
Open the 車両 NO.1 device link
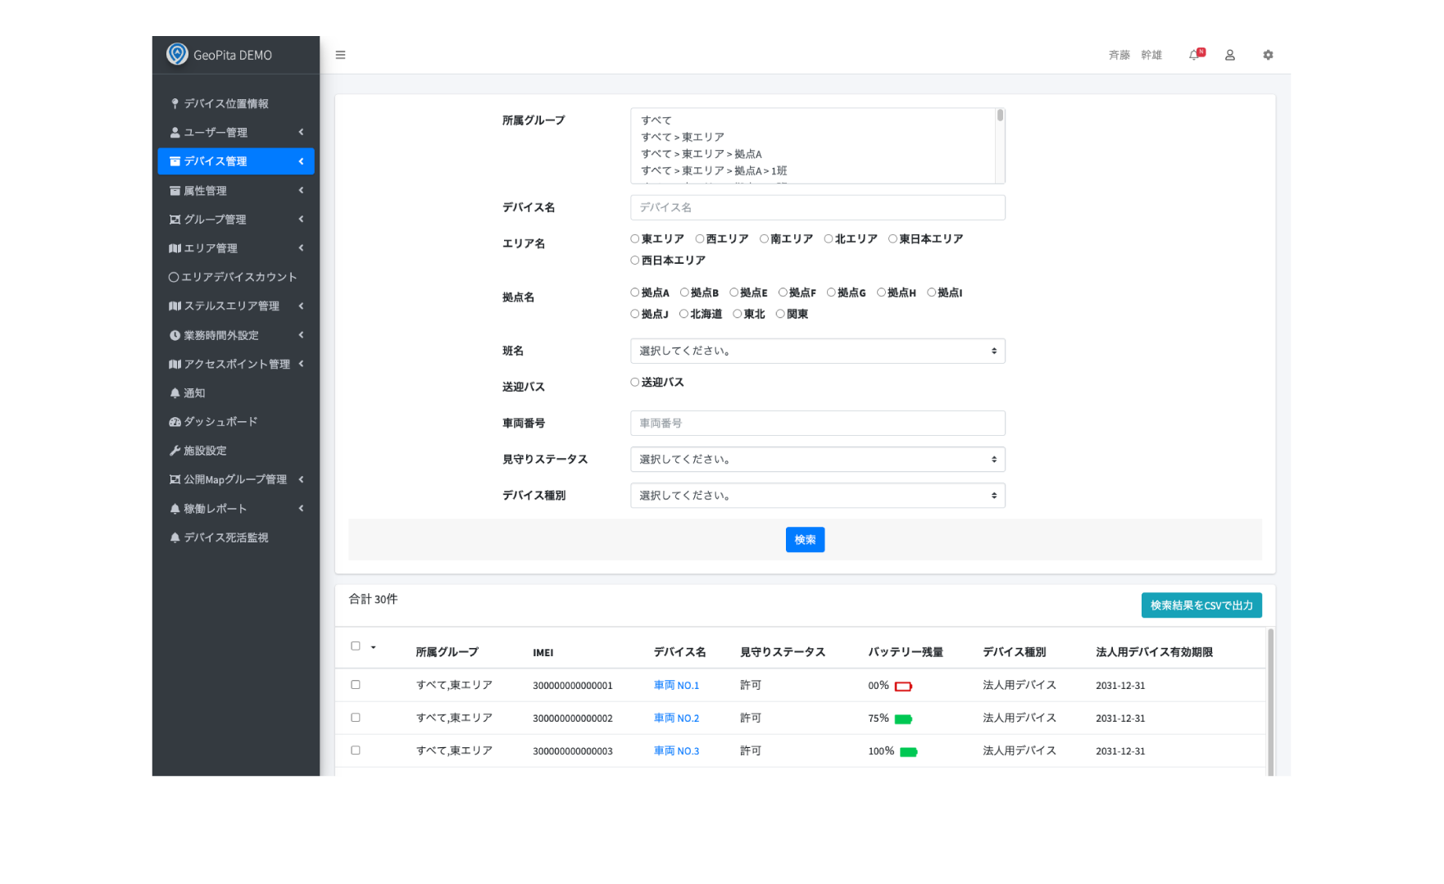(676, 686)
